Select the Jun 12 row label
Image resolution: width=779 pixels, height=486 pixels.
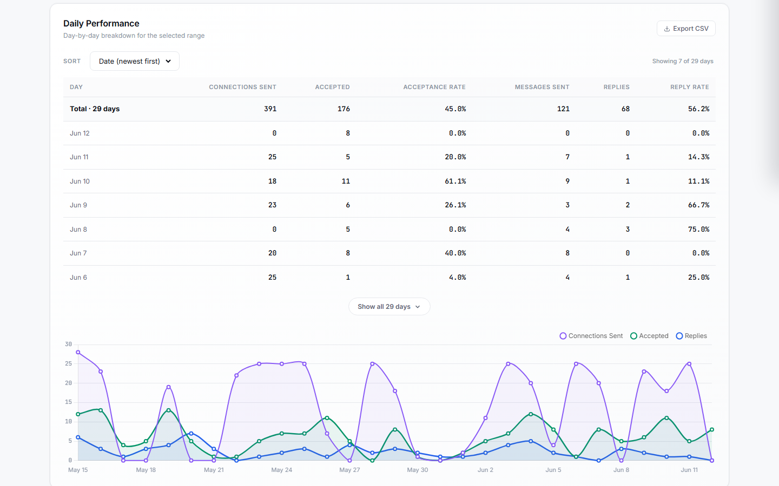pyautogui.click(x=80, y=133)
